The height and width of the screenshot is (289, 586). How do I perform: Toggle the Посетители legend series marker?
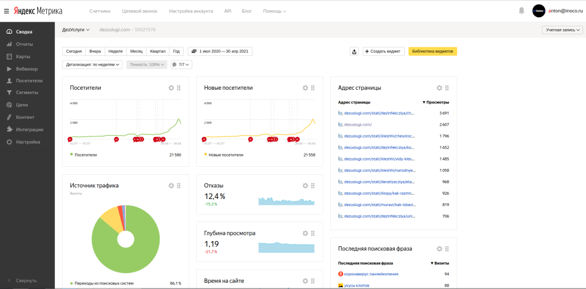click(72, 155)
